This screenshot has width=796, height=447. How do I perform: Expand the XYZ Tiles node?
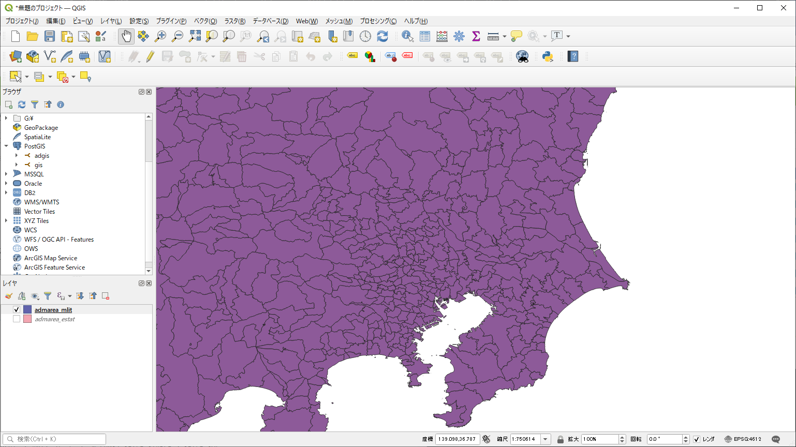pyautogui.click(x=6, y=221)
